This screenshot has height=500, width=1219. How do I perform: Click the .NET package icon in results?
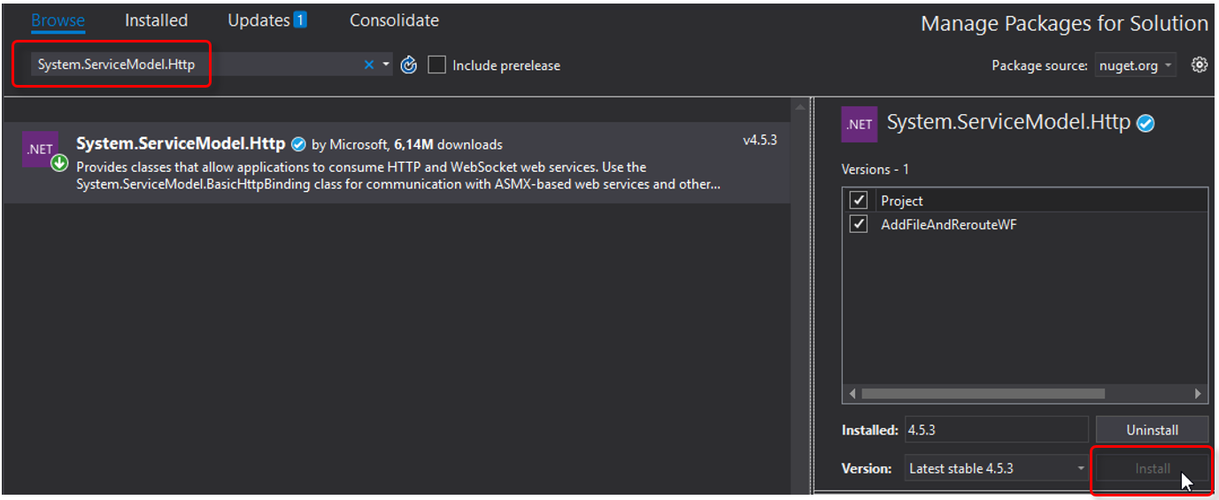(x=39, y=149)
